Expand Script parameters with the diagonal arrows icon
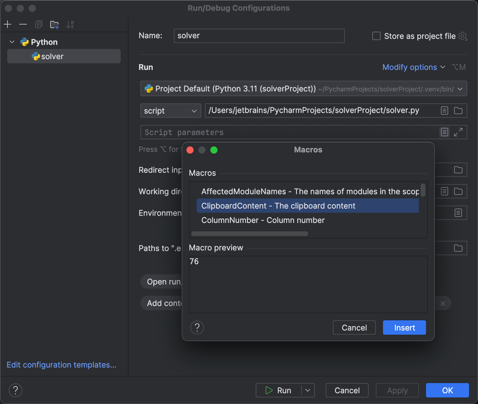Image resolution: width=478 pixels, height=404 pixels. pyautogui.click(x=459, y=132)
